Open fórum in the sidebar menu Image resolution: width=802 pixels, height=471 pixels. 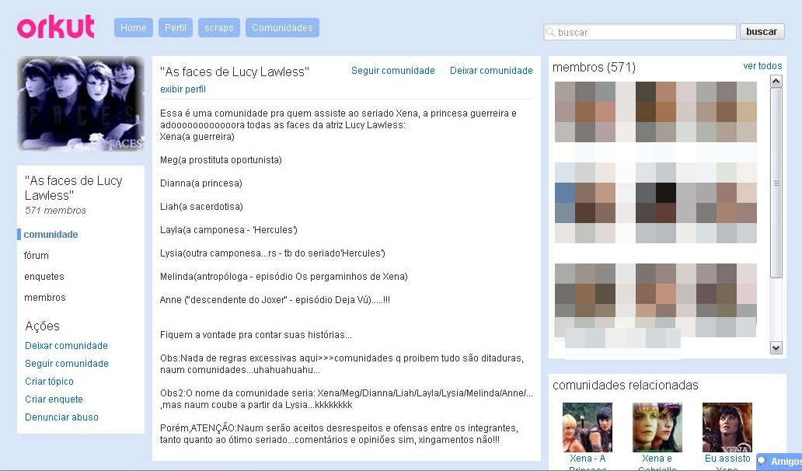pos(37,255)
